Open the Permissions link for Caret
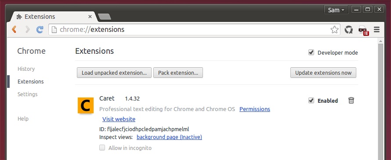 click(x=255, y=109)
